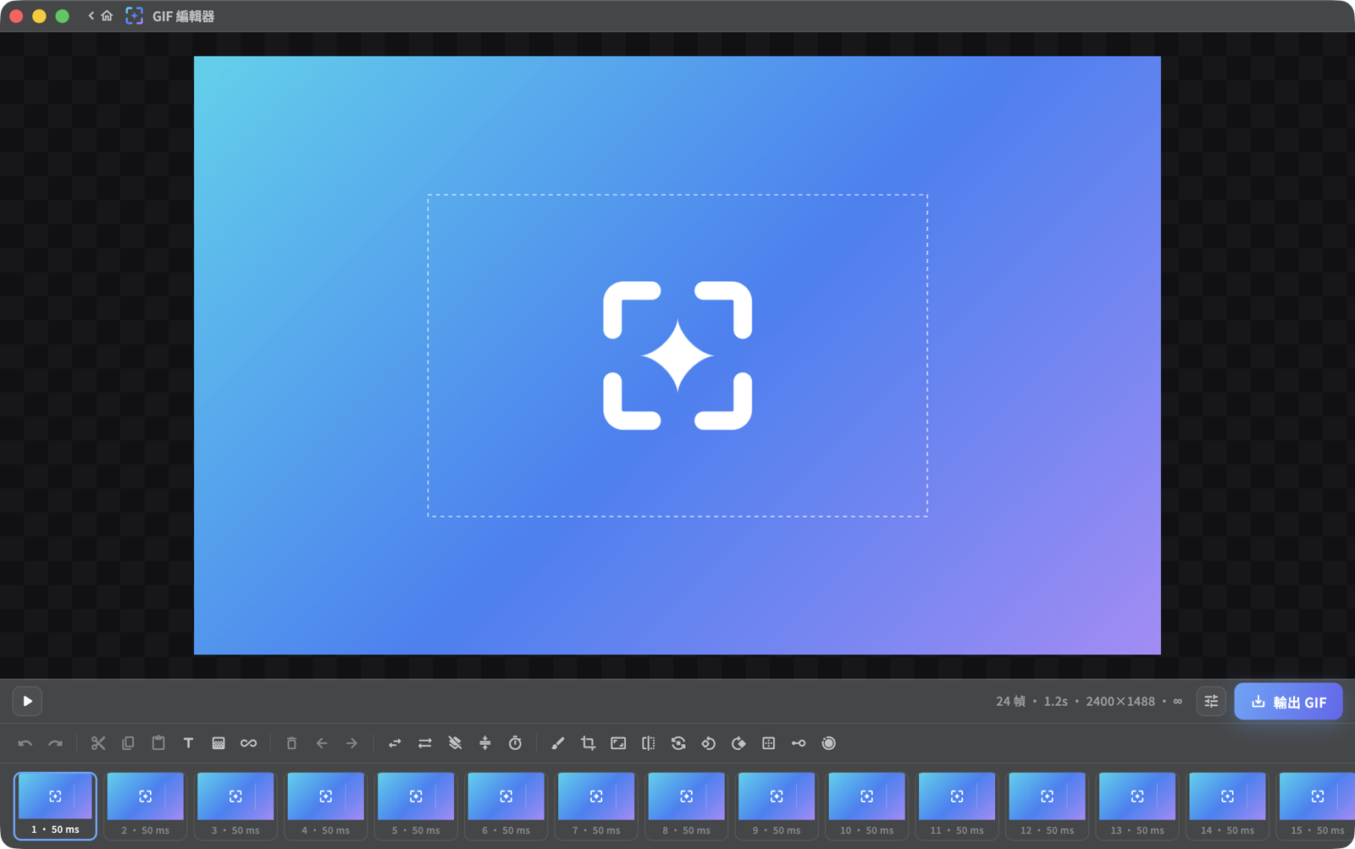Click the double horizontal arrows icon
The height and width of the screenshot is (849, 1355).
tap(425, 743)
